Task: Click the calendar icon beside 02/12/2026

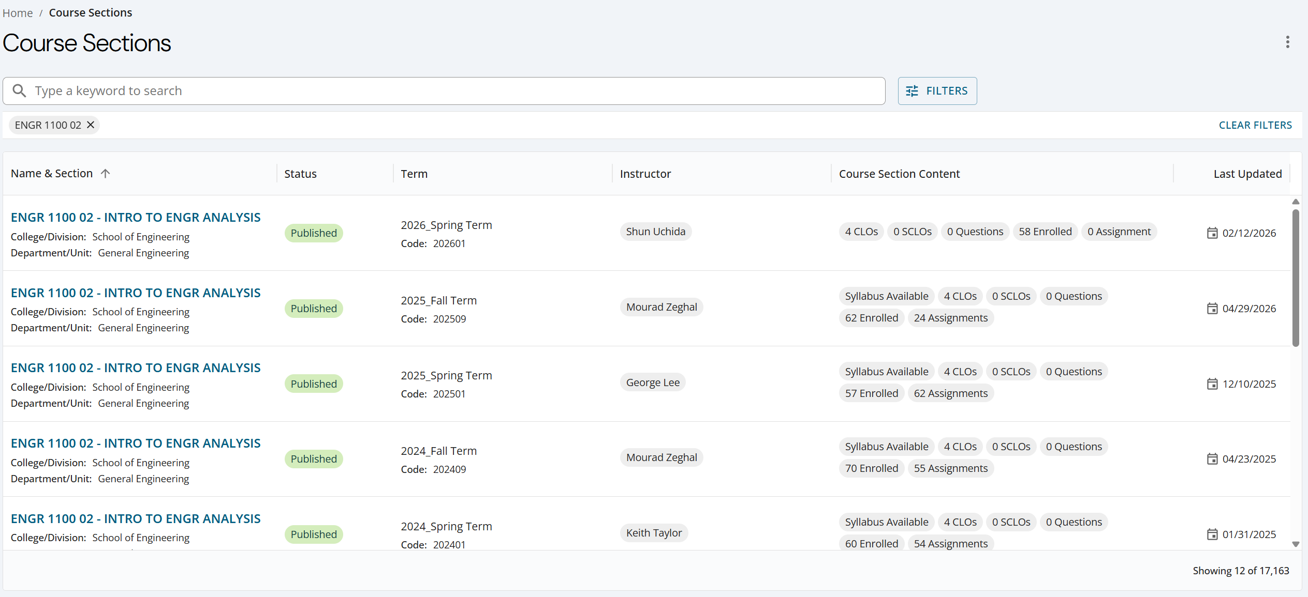Action: [x=1212, y=233]
